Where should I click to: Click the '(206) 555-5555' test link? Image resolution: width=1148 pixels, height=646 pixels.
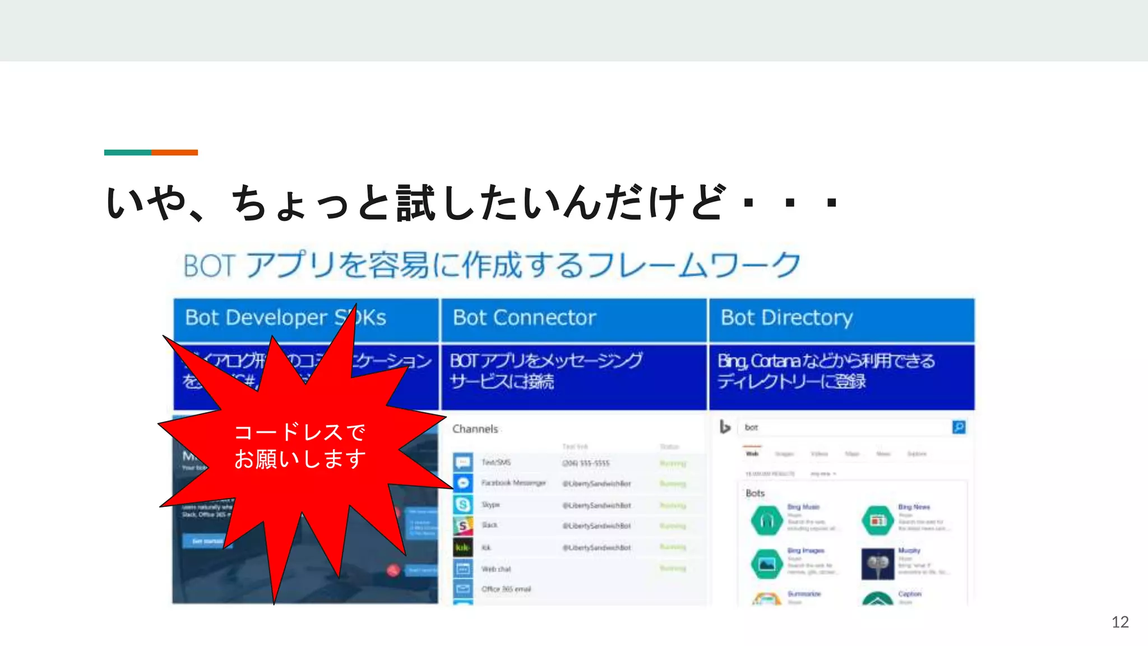click(586, 463)
